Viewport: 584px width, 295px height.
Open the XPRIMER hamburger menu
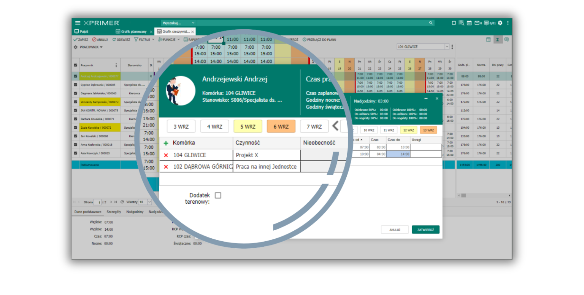78,23
